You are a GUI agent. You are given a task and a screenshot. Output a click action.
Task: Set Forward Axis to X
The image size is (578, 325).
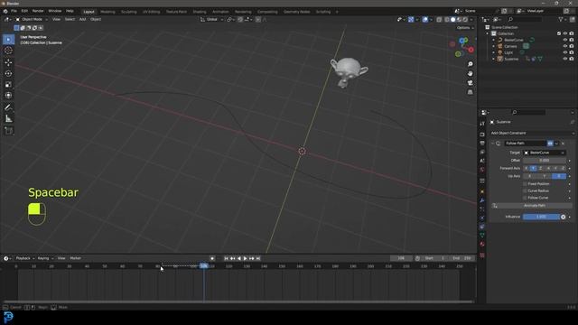click(526, 168)
